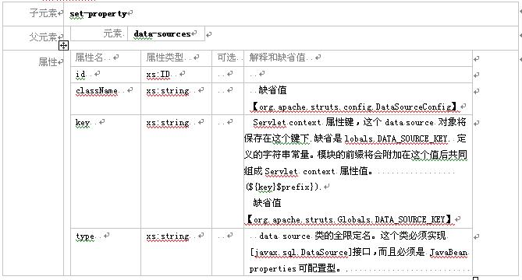Click the id attribute name cell

pos(105,75)
